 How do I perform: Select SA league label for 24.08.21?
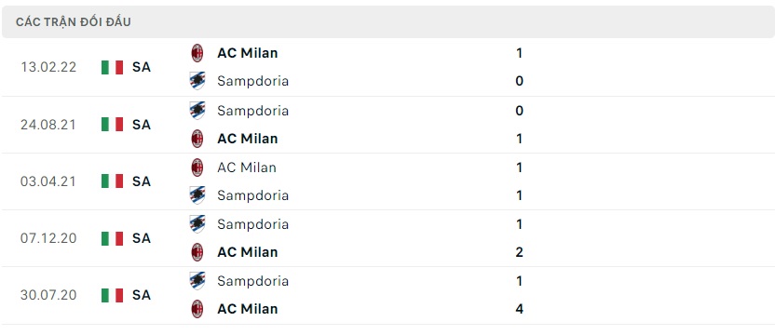click(x=142, y=125)
